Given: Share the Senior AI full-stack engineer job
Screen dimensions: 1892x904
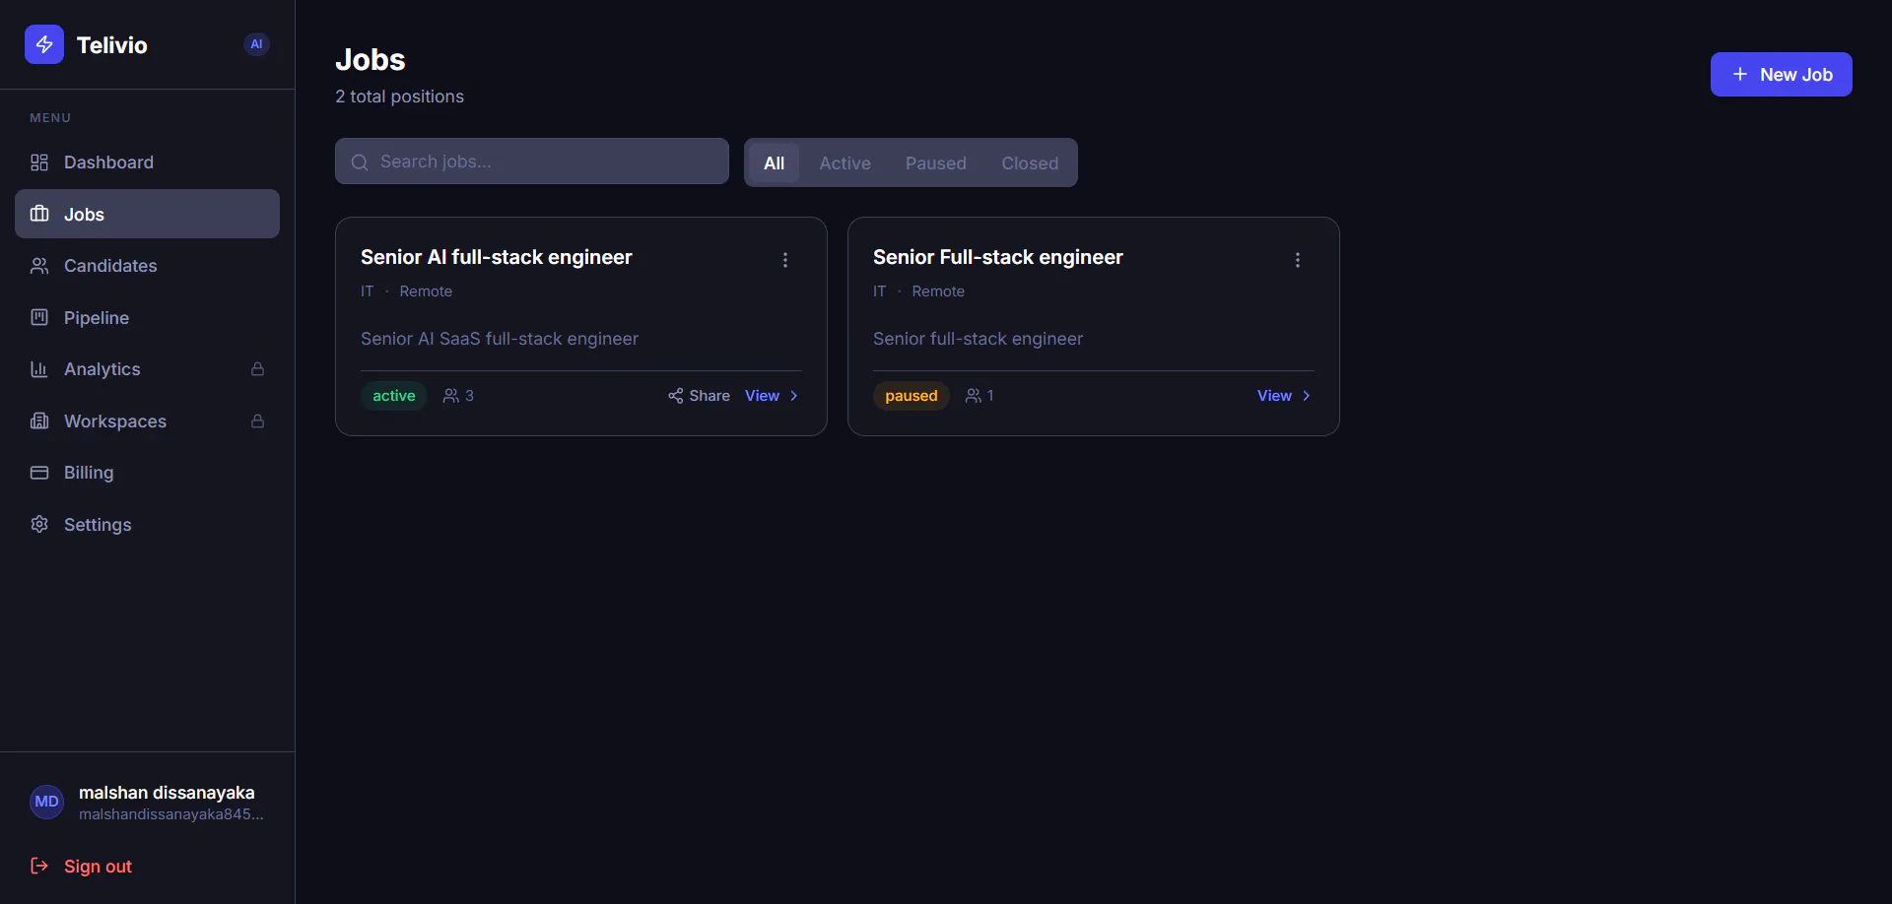Looking at the screenshot, I should (x=699, y=396).
